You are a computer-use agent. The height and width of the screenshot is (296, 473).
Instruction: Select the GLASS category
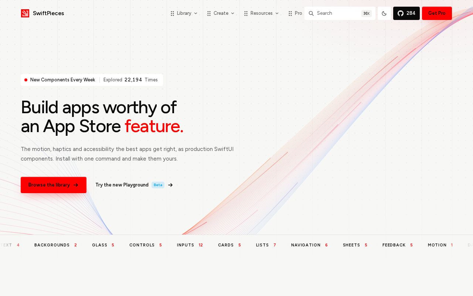(103, 245)
